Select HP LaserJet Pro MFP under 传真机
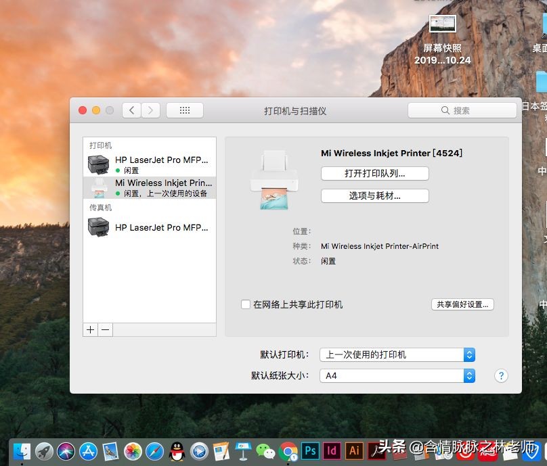Image resolution: width=547 pixels, height=466 pixels. (x=150, y=227)
